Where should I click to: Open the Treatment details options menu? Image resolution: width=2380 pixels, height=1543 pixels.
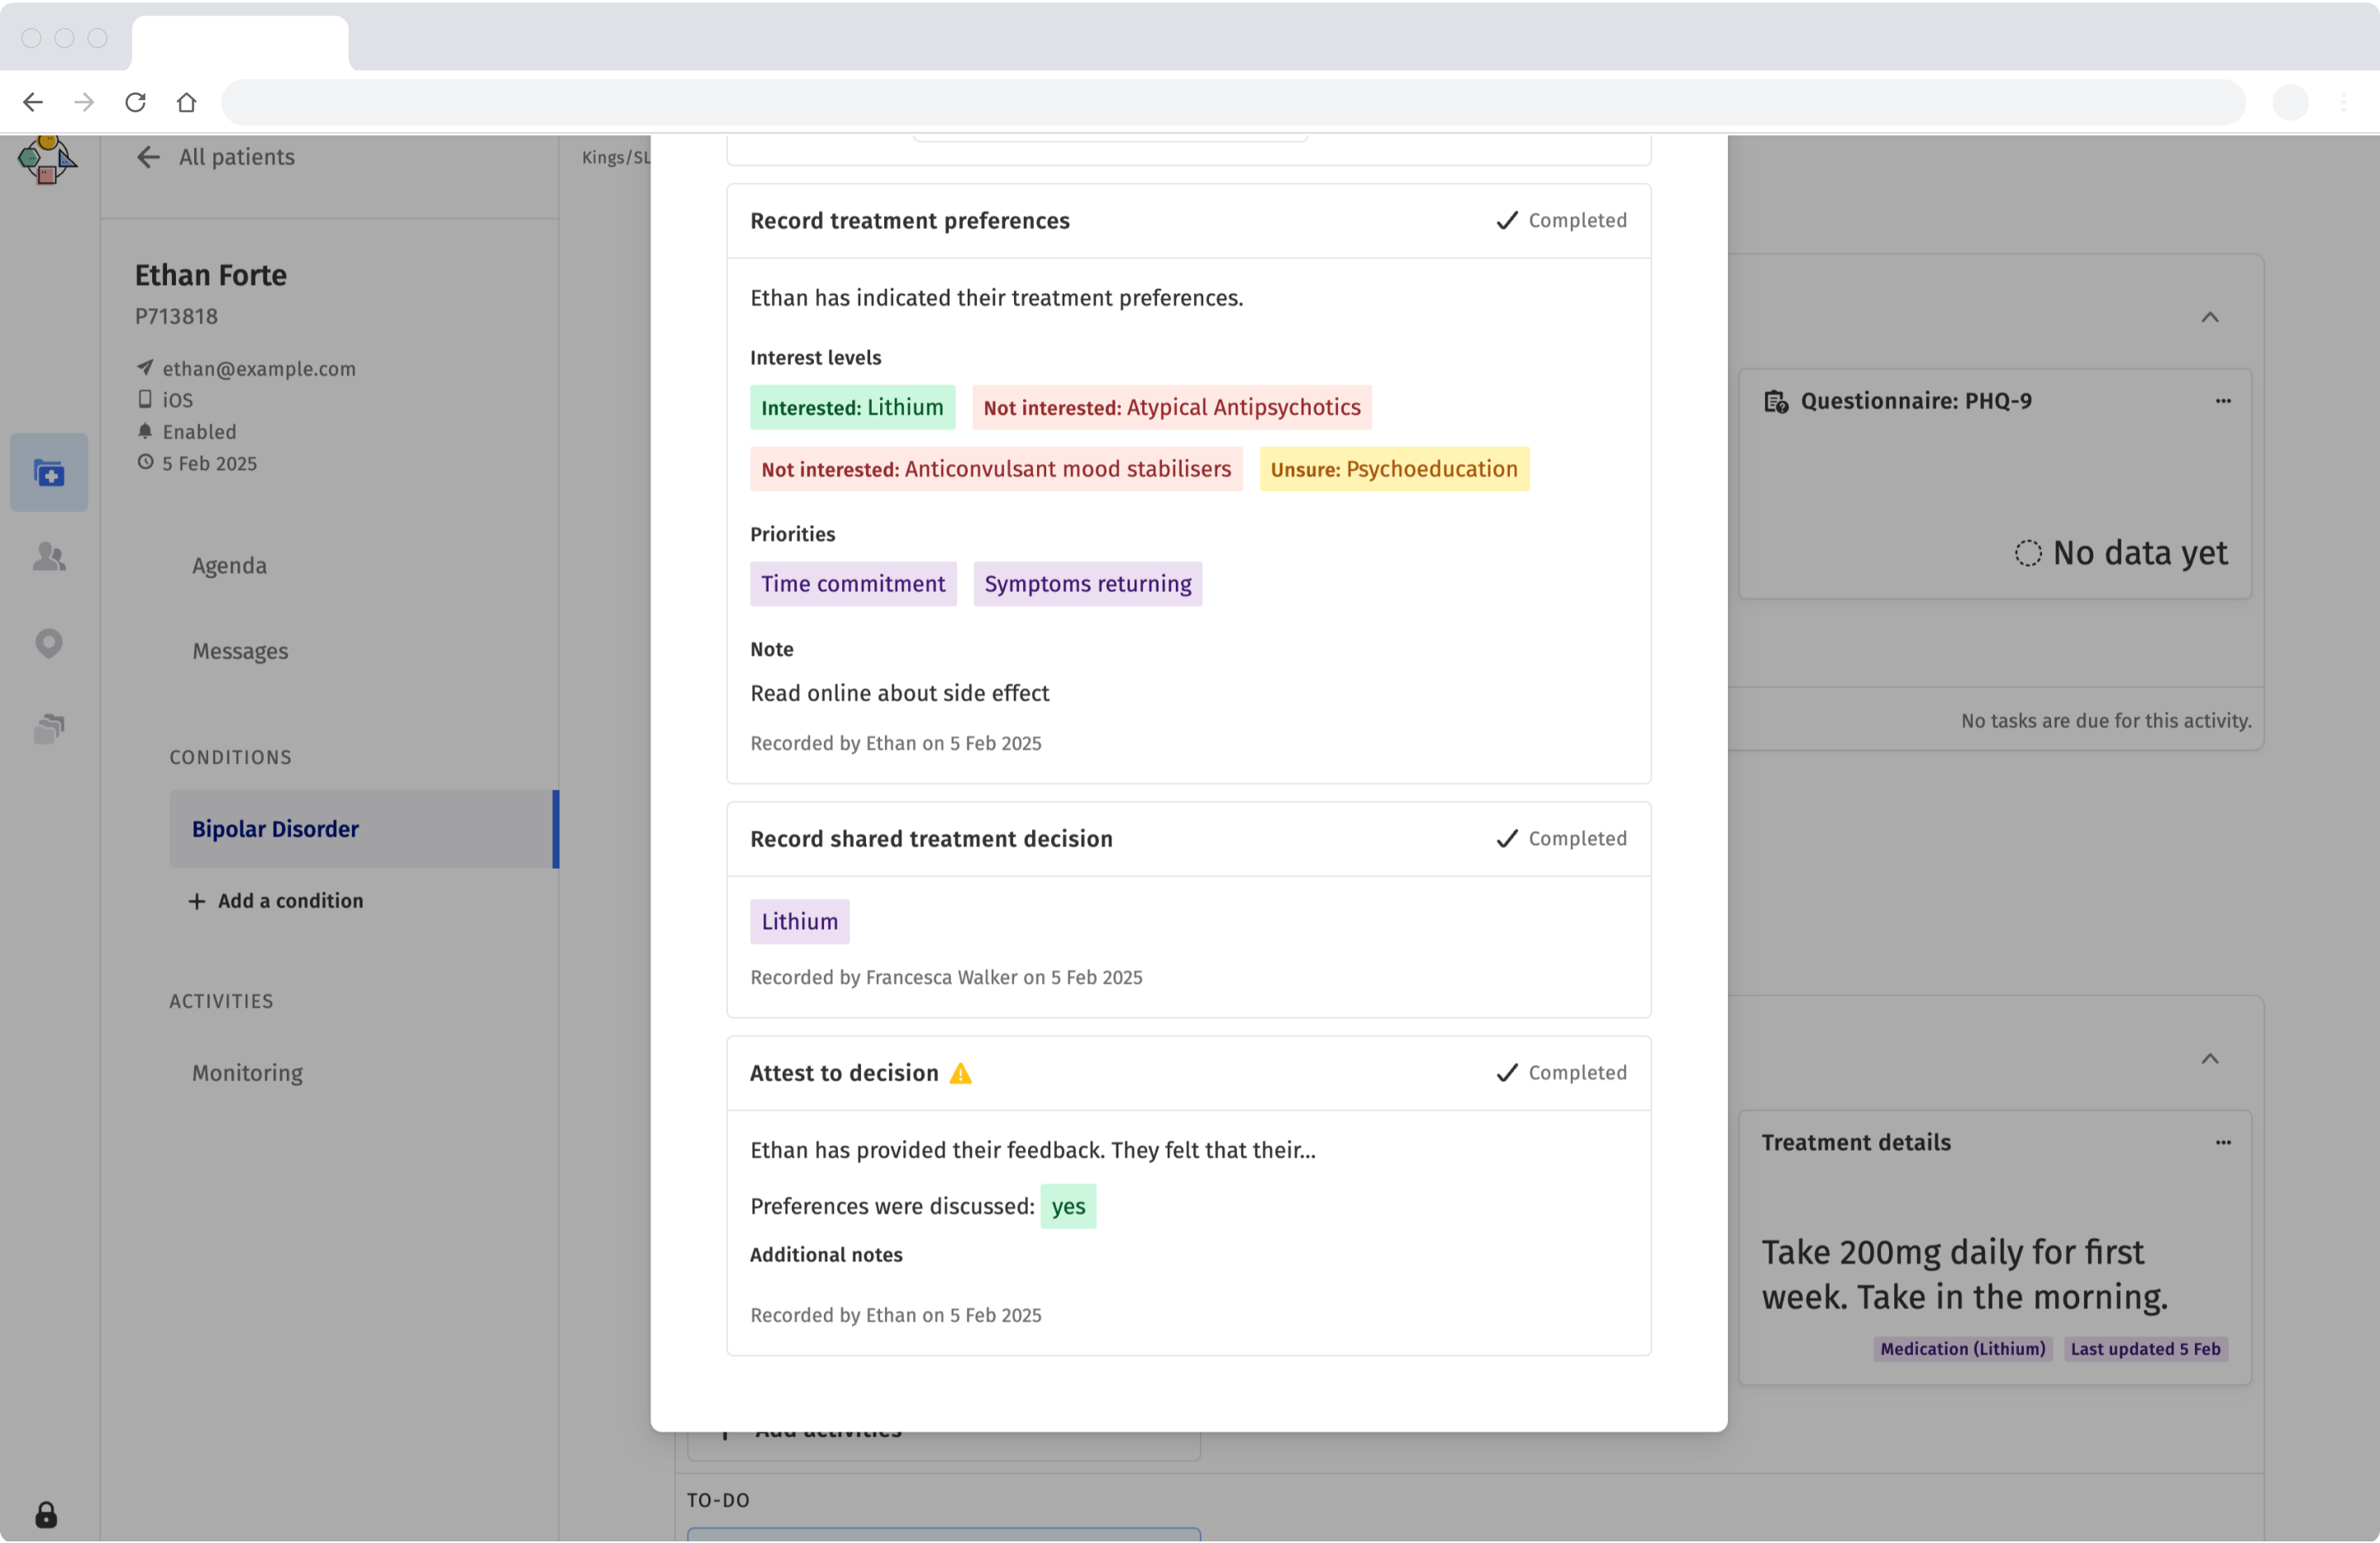point(2222,1142)
